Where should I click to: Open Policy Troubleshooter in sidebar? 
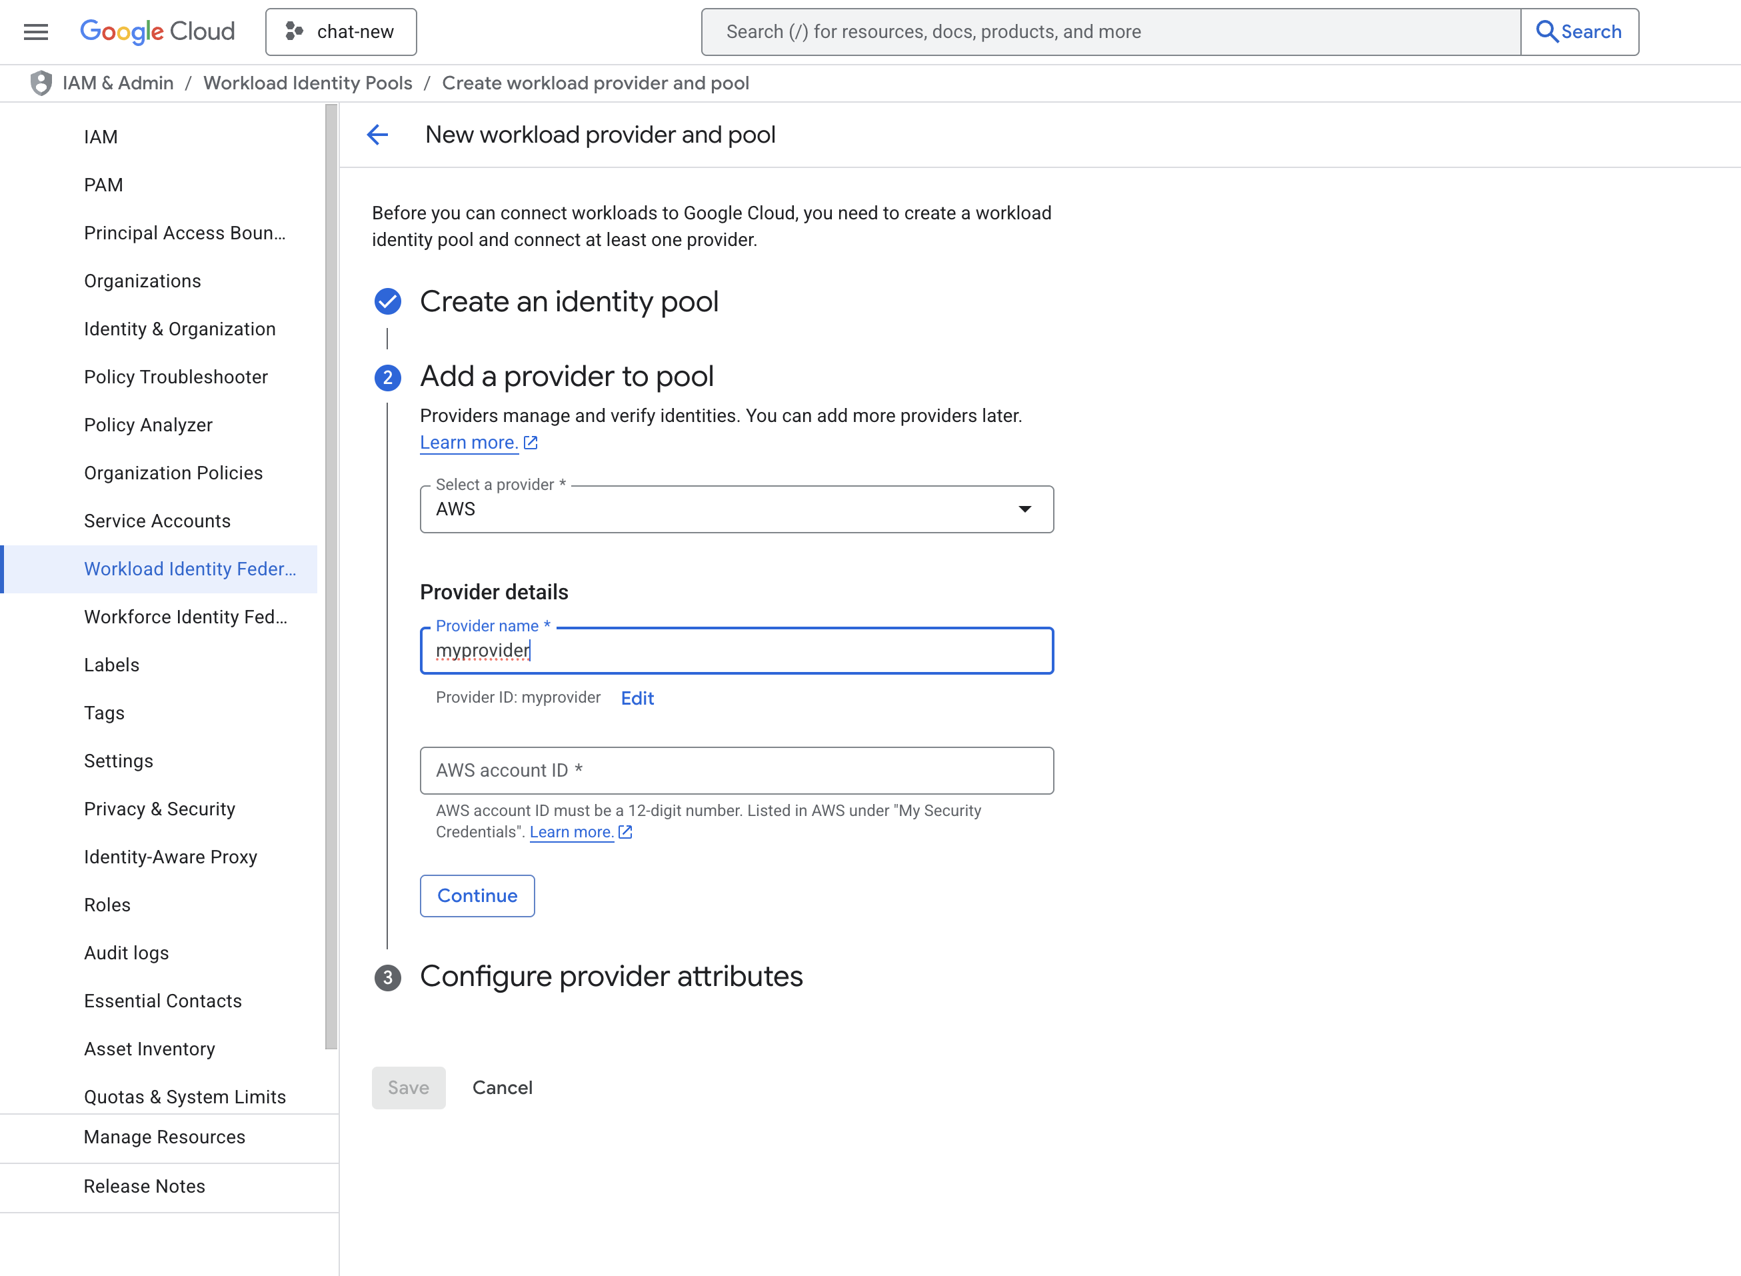point(176,377)
